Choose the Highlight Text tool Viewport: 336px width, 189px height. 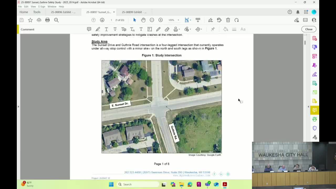click(x=98, y=29)
